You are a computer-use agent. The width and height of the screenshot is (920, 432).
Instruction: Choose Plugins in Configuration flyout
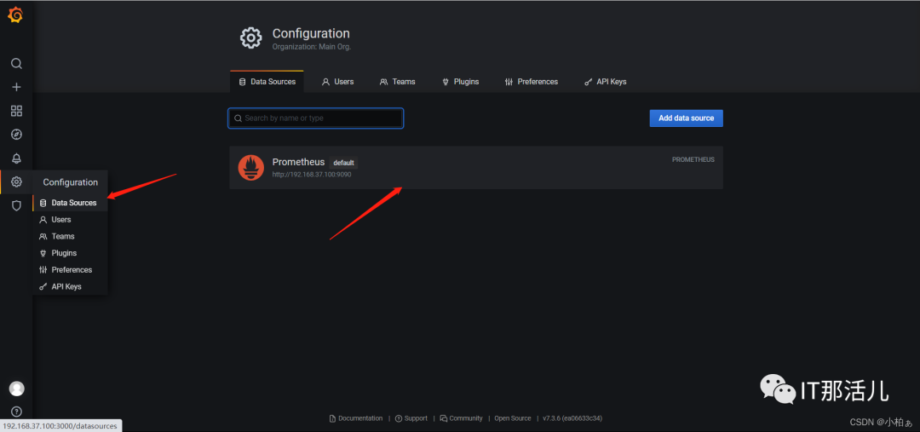[x=70, y=253]
